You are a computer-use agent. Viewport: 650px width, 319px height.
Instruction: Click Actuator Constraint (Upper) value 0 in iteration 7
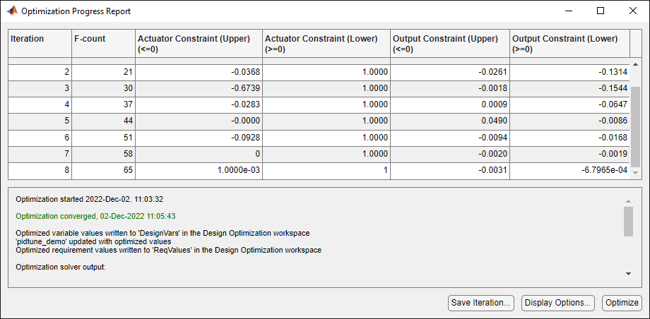point(199,154)
